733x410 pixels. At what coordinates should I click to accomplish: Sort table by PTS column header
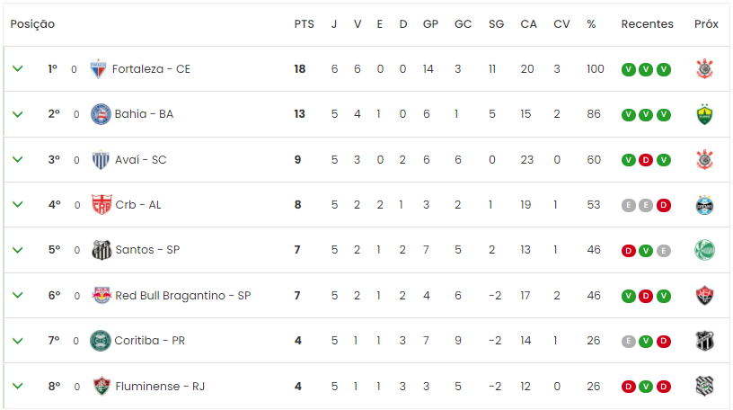[x=304, y=24]
